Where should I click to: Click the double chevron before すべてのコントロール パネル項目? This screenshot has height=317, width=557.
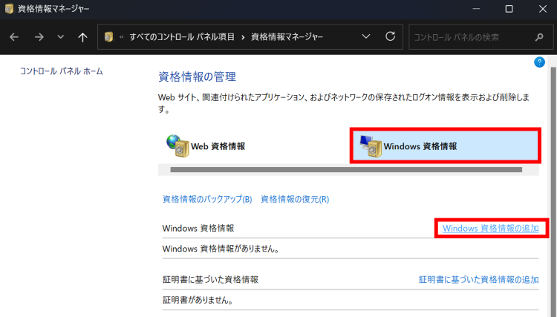click(x=122, y=37)
